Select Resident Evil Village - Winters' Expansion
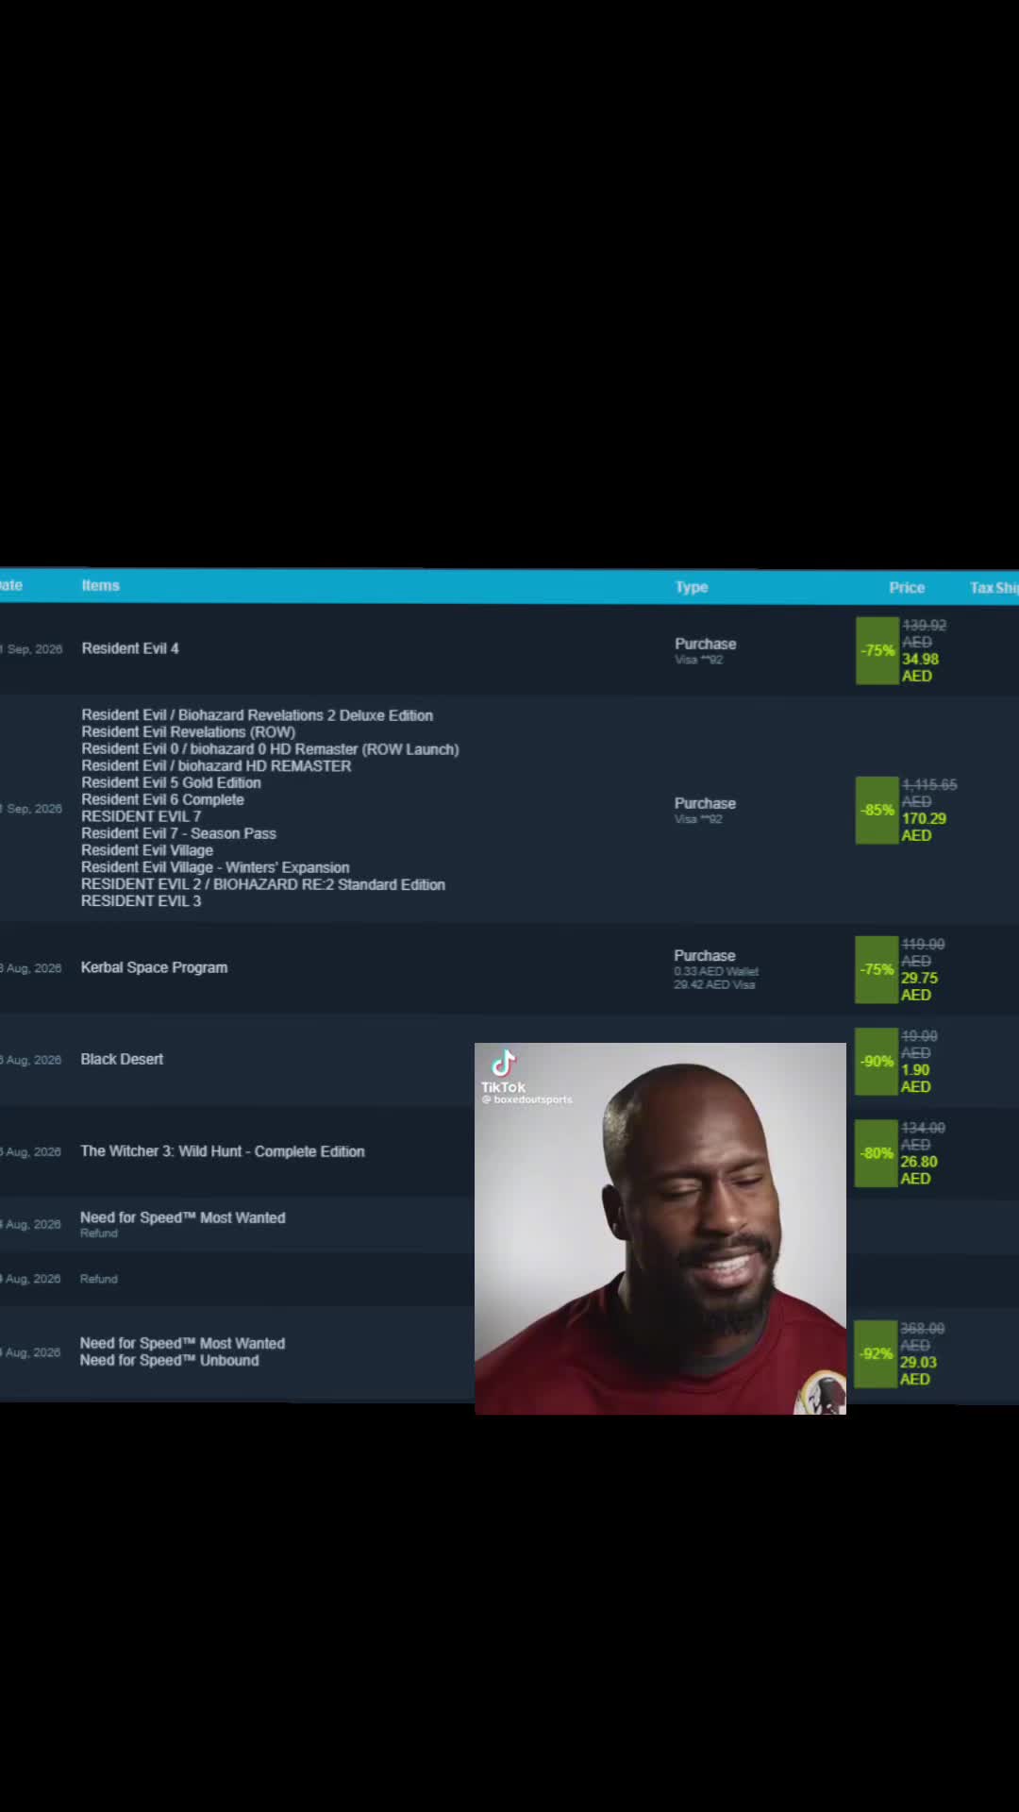 pos(215,868)
